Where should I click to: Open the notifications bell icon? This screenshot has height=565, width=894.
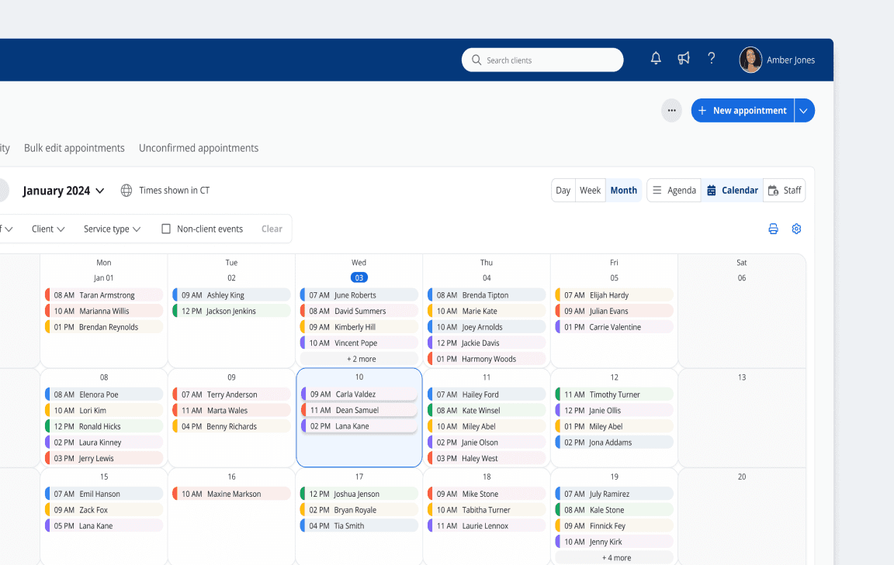coord(655,58)
